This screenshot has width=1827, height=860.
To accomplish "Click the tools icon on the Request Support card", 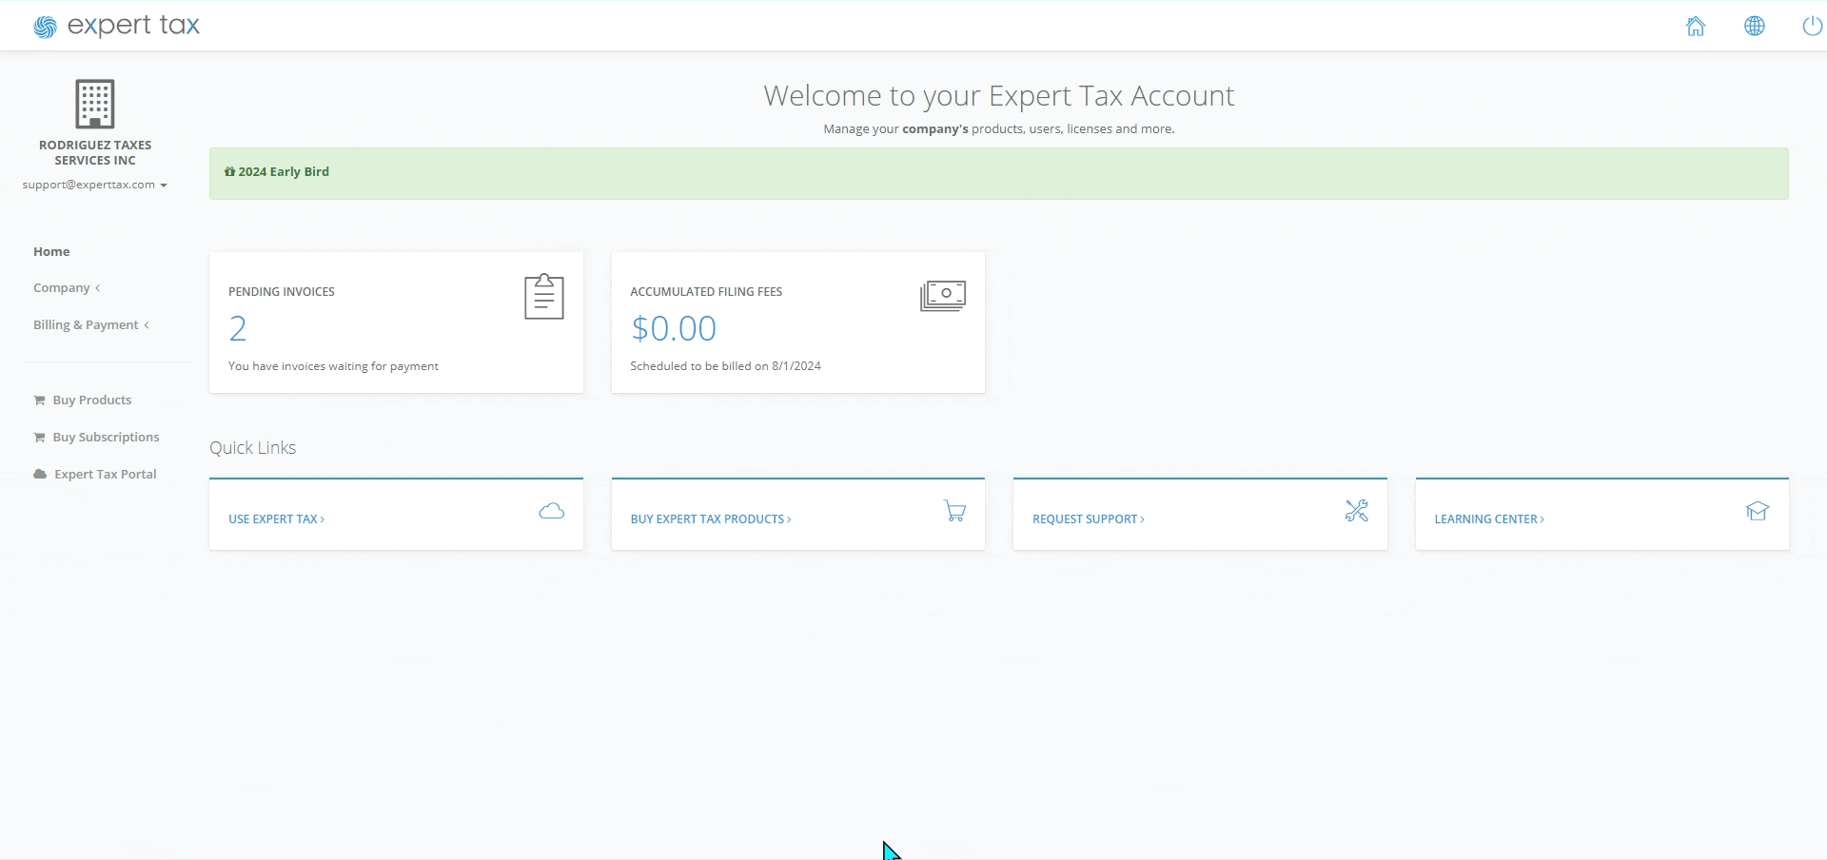I will pyautogui.click(x=1356, y=511).
